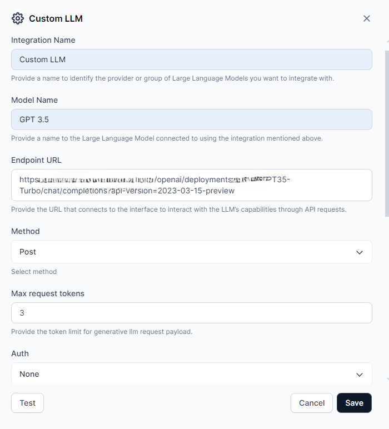This screenshot has height=429, width=389.
Task: Focus the Integration Name text field
Action: pos(192,59)
